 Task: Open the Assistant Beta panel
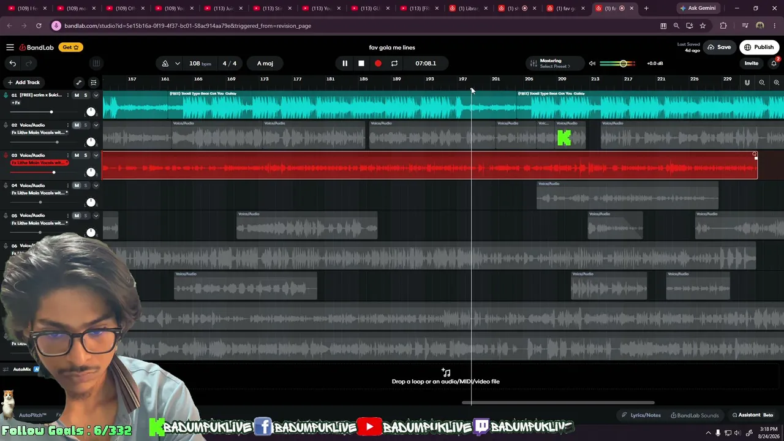(x=753, y=415)
